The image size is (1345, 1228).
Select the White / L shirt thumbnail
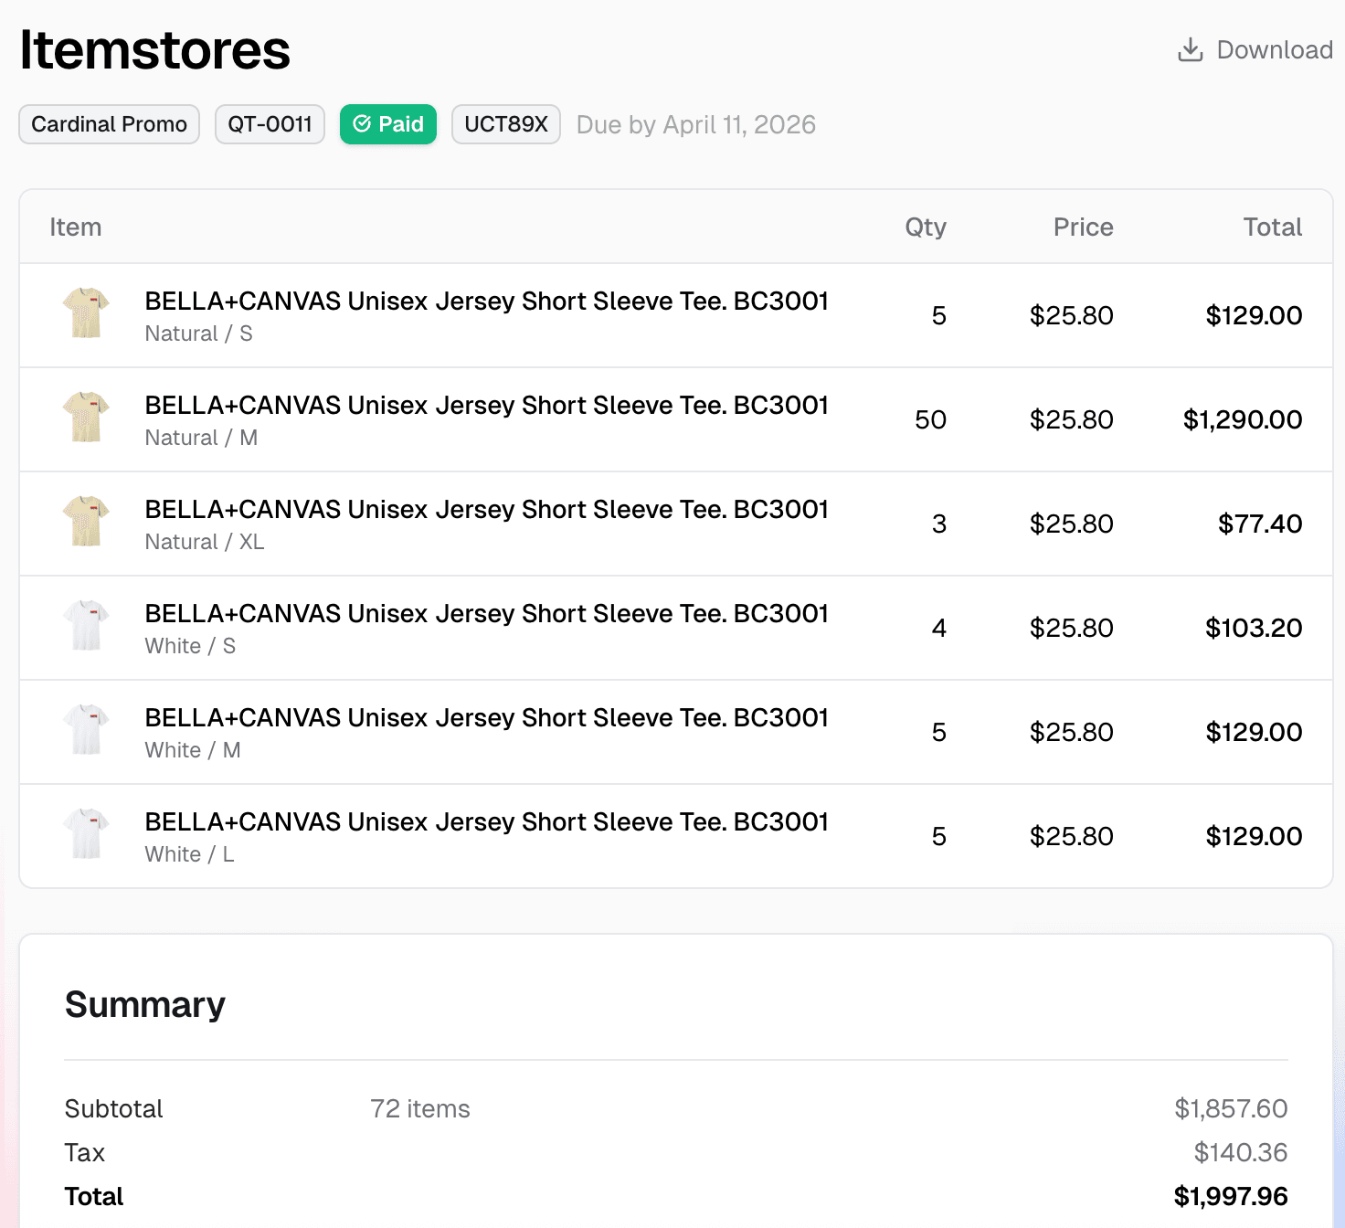coord(86,835)
